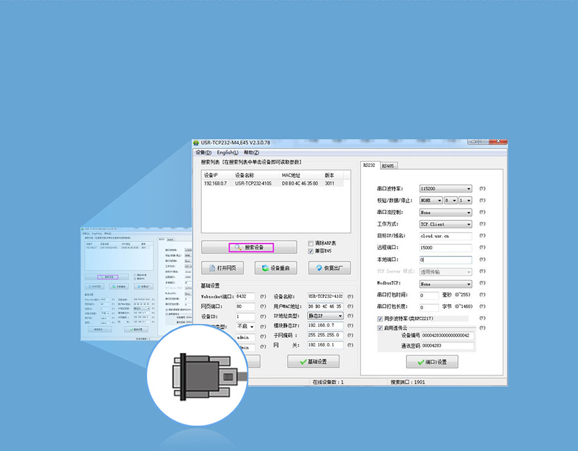This screenshot has width=578, height=451.
Task: Open help icon beside 串口波特率
Action: tap(482, 189)
